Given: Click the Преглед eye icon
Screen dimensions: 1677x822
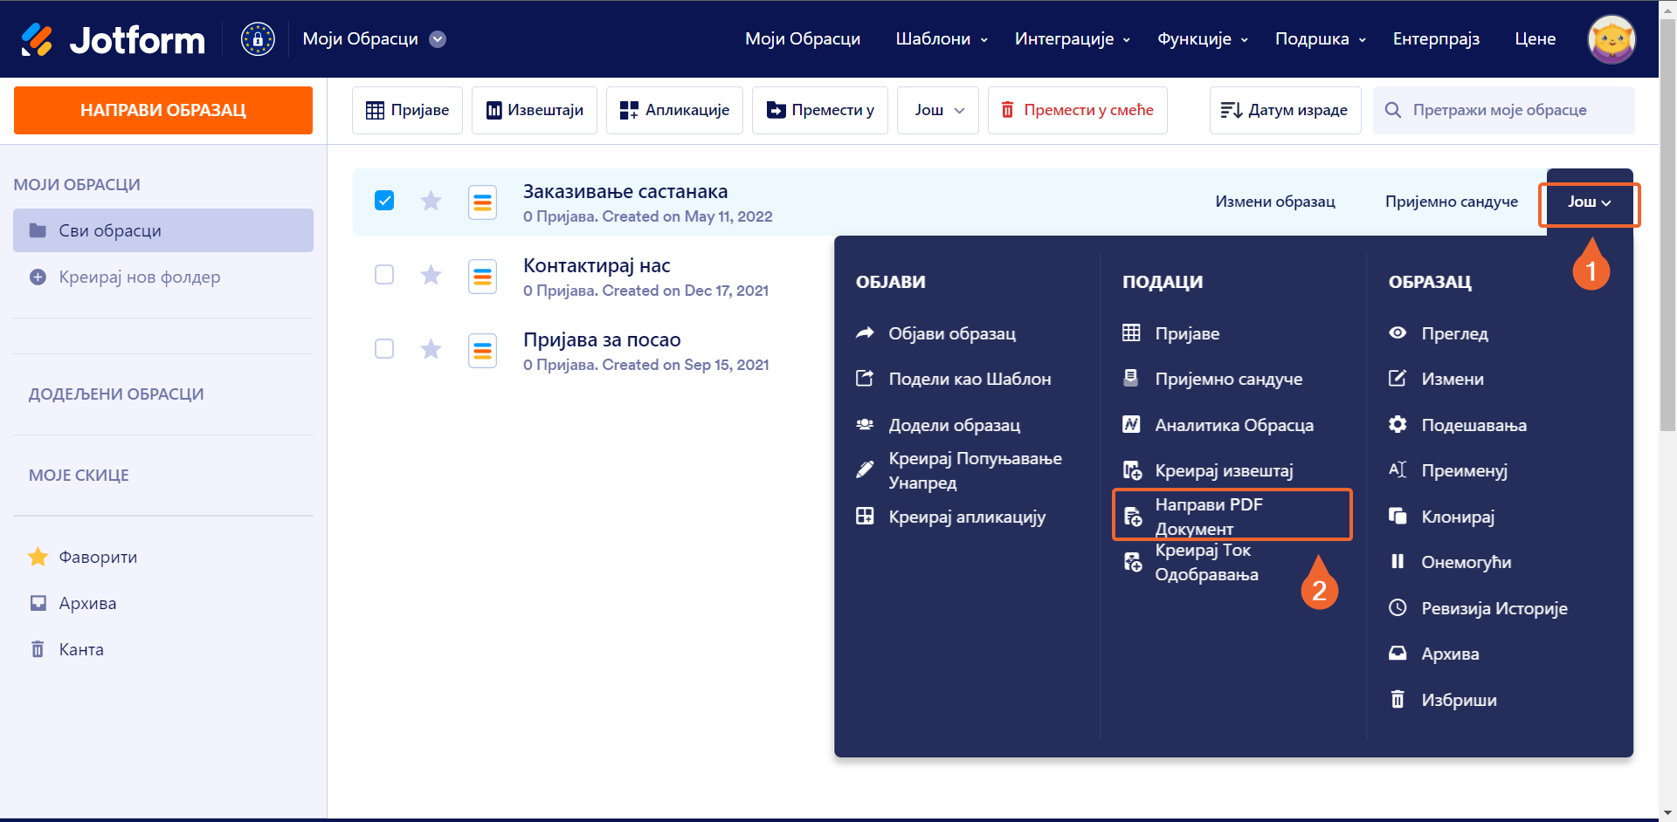Looking at the screenshot, I should pyautogui.click(x=1397, y=332).
